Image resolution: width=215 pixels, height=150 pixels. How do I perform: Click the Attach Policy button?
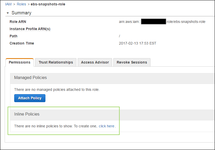point(30,98)
